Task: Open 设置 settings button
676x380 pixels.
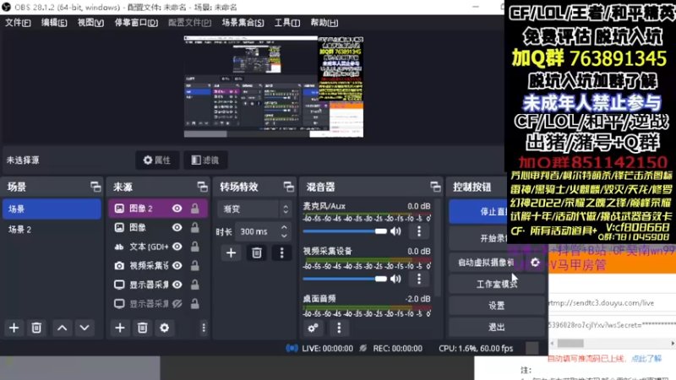Action: click(497, 306)
